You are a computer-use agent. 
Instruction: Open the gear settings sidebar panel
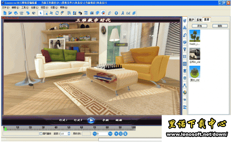coord(185,78)
